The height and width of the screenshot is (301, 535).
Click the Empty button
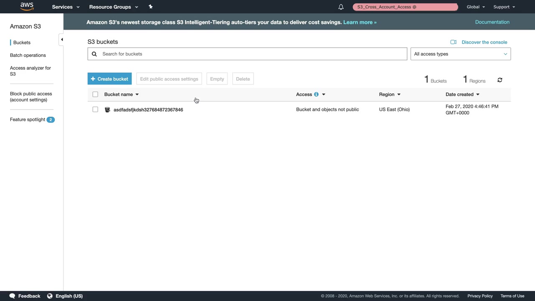tap(217, 79)
